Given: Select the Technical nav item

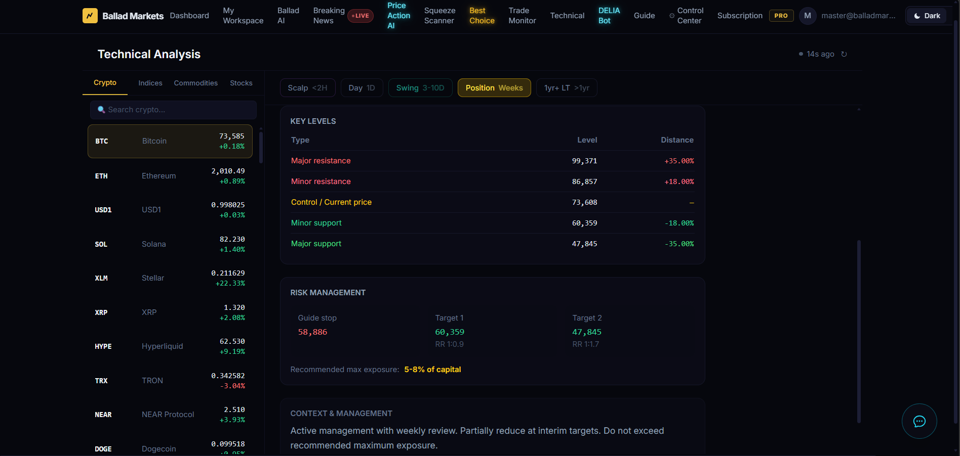Looking at the screenshot, I should [x=567, y=16].
